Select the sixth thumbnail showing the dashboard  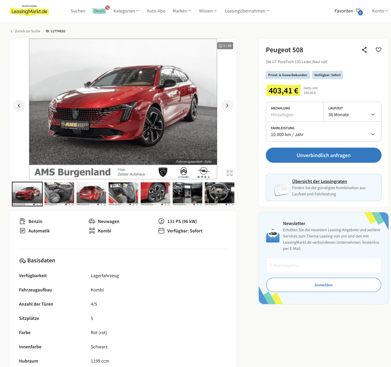tap(187, 194)
